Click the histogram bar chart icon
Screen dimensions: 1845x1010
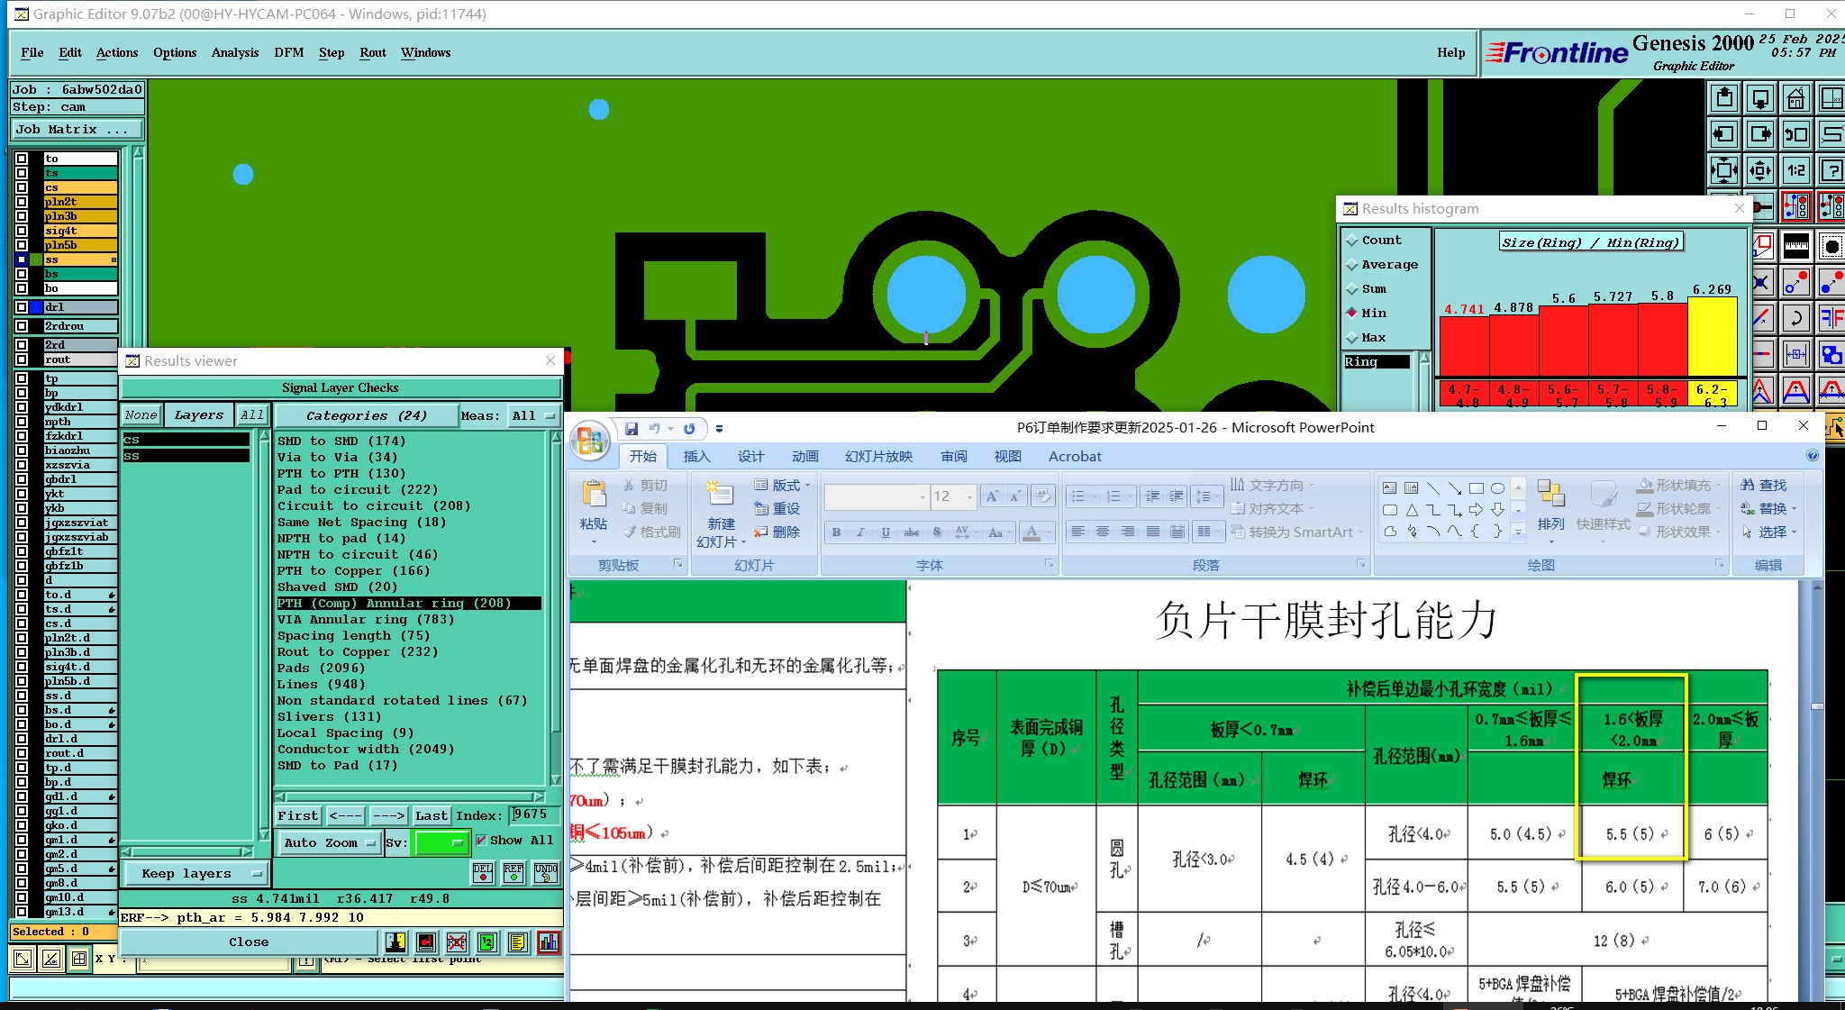(548, 942)
